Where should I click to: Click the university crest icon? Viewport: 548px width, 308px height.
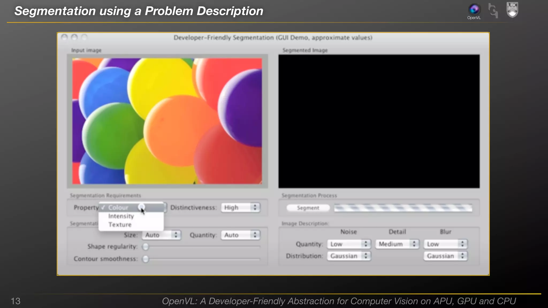(x=512, y=10)
